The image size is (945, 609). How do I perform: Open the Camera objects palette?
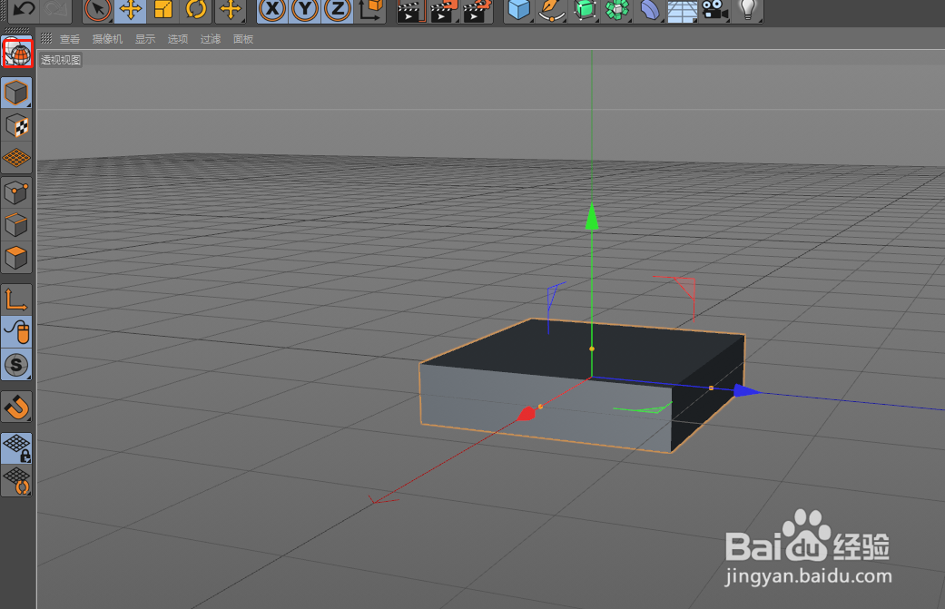(714, 10)
